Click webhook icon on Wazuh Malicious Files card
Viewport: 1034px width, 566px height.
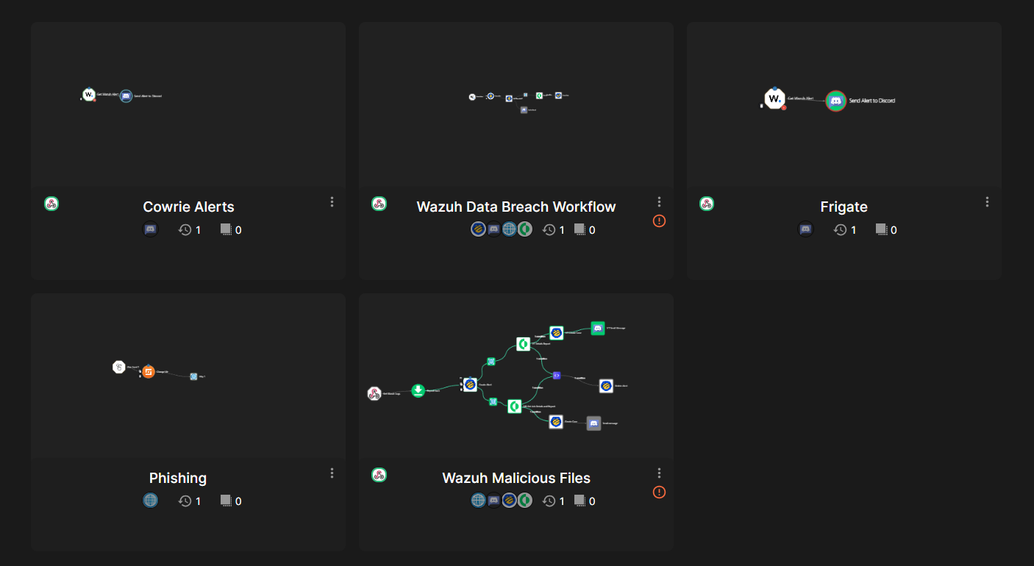click(x=379, y=475)
